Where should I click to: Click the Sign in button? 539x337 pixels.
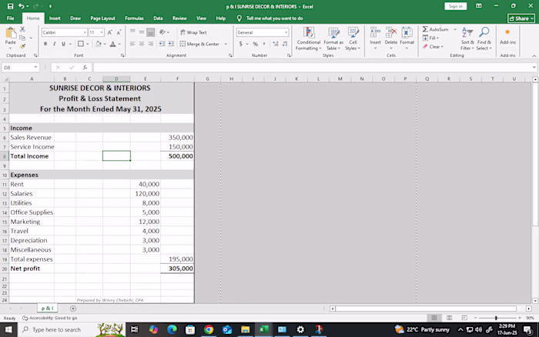456,6
